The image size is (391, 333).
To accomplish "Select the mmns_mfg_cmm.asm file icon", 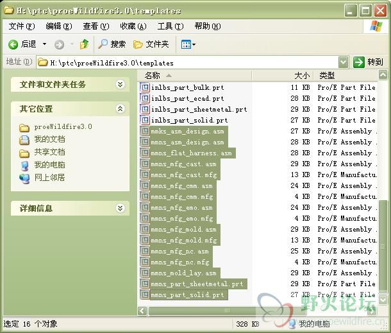I will pyautogui.click(x=145, y=185).
